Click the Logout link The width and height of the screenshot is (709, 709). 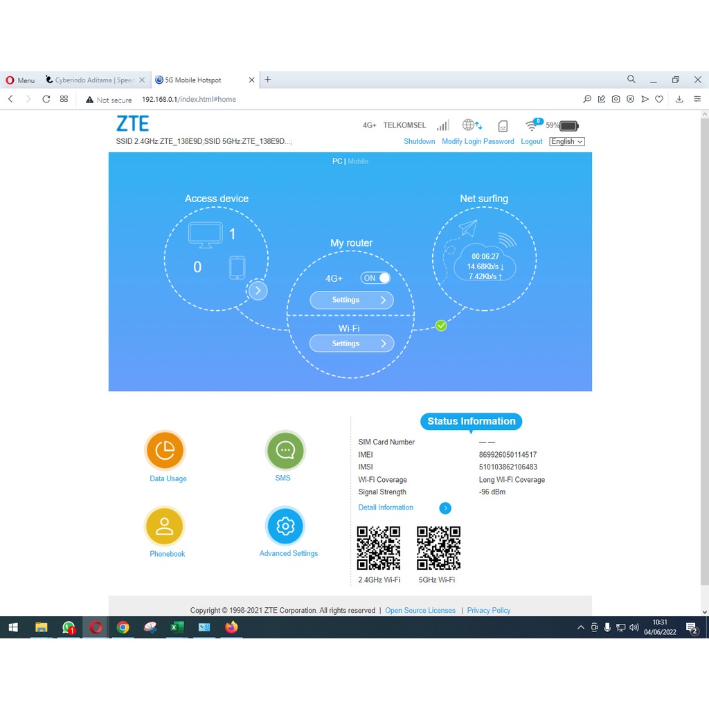click(x=531, y=141)
